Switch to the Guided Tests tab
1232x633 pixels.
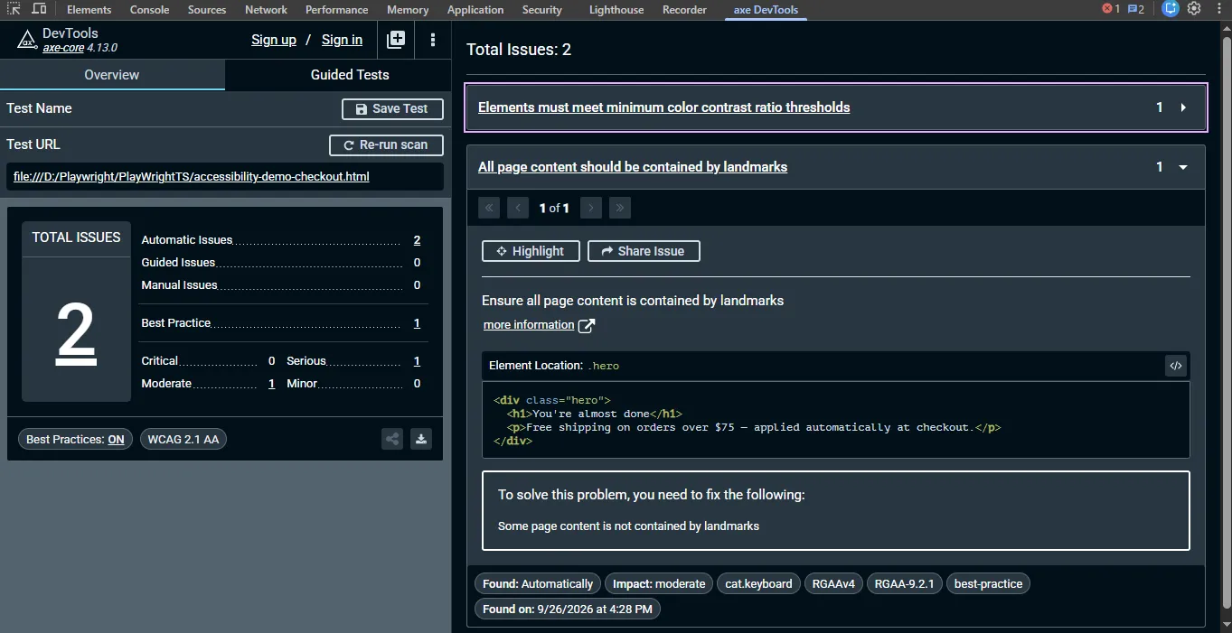(x=350, y=75)
